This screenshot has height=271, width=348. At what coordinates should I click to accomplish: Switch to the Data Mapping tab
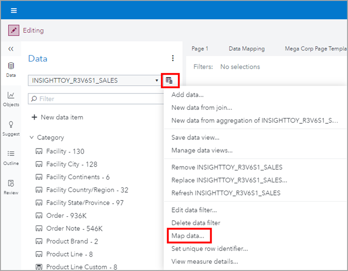(246, 48)
